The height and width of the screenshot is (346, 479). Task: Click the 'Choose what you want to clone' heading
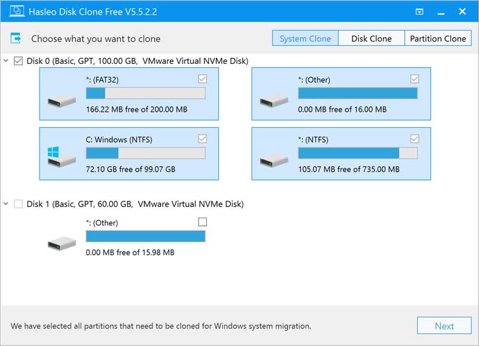(96, 39)
